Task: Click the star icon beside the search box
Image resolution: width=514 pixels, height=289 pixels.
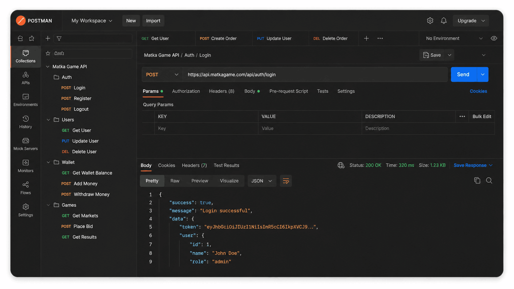Action: 48,53
